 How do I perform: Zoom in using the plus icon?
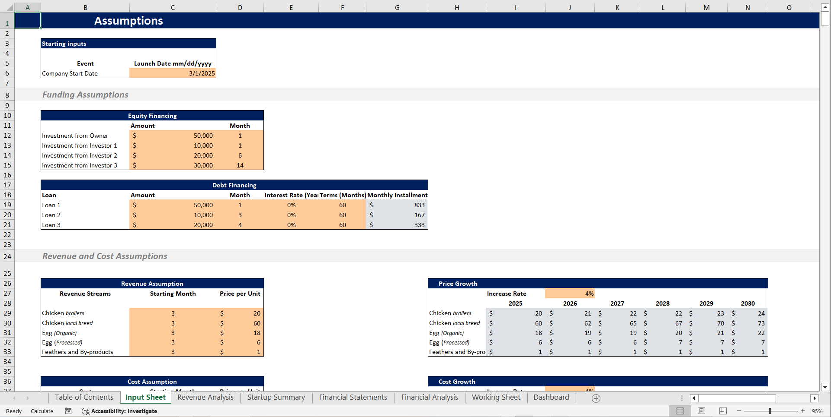coord(802,411)
